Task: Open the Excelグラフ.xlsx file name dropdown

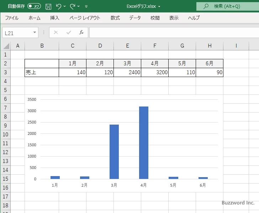Action: [159, 6]
